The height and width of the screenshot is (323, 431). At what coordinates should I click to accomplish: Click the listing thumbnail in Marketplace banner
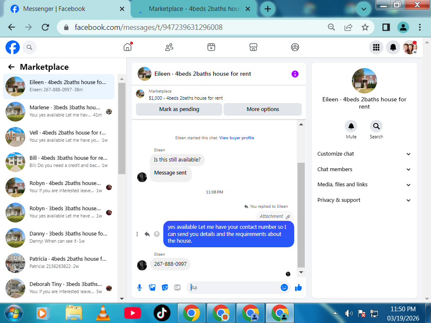click(140, 94)
